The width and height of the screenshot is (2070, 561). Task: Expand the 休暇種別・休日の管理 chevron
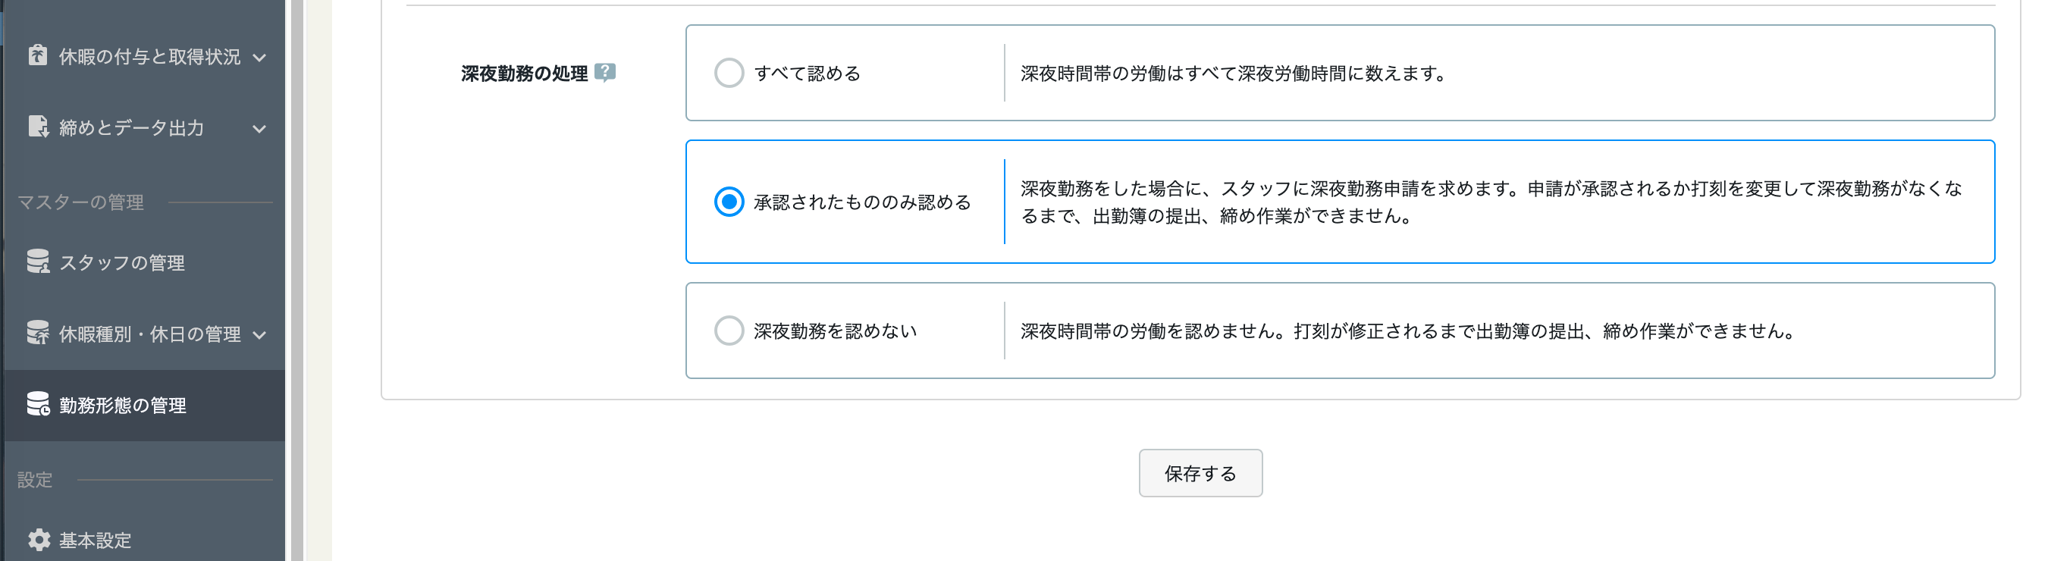[259, 334]
